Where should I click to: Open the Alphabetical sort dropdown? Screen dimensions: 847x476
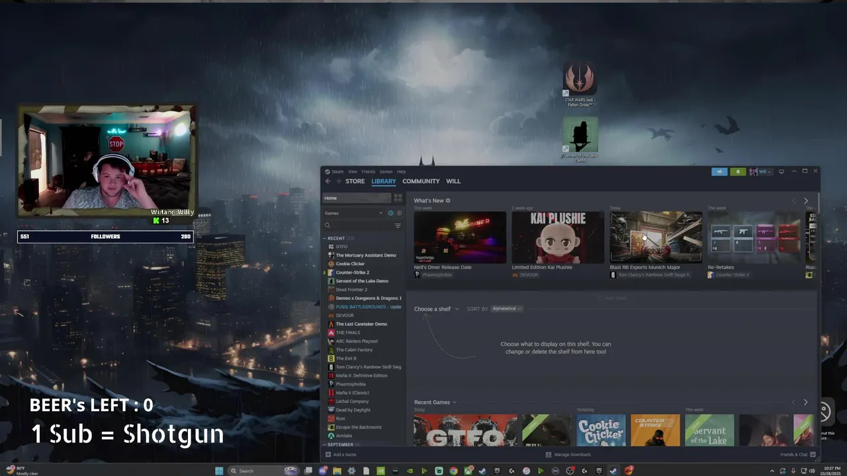click(x=507, y=309)
